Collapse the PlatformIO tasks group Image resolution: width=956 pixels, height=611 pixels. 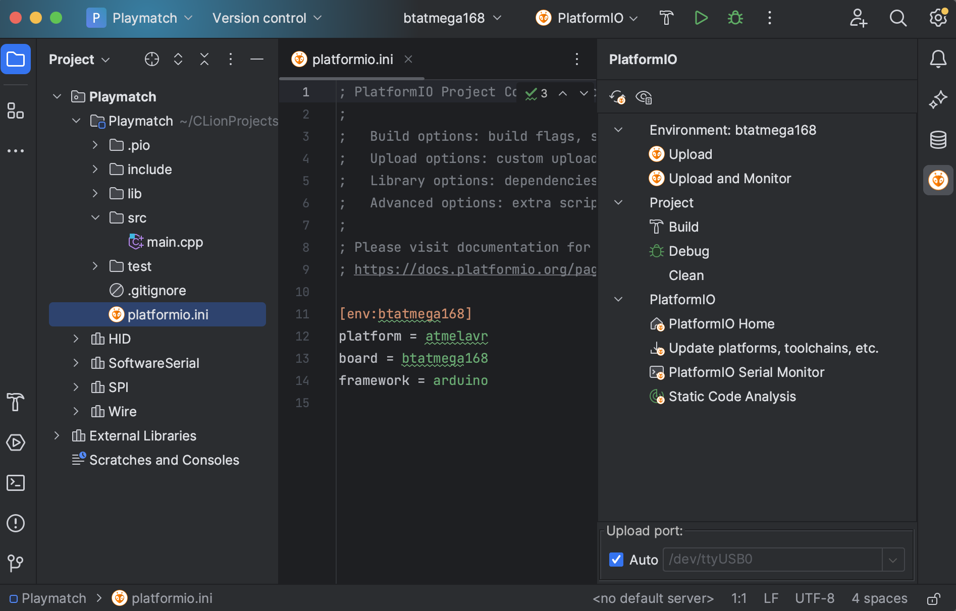tap(618, 300)
